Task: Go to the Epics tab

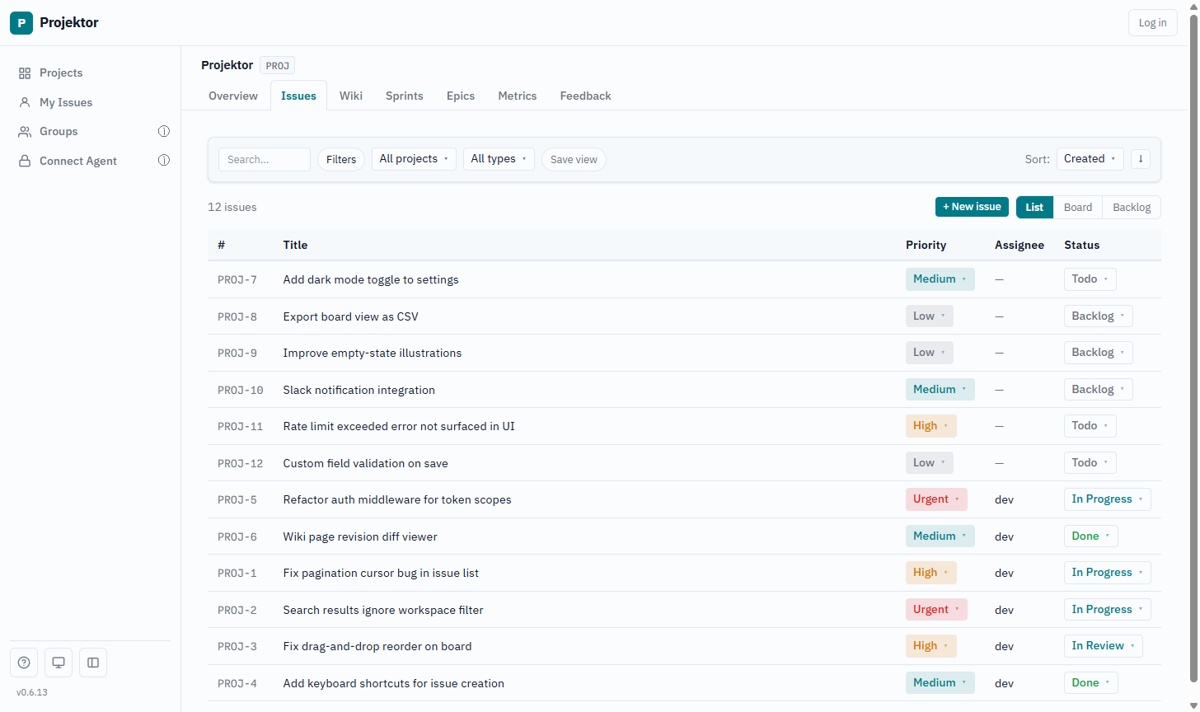Action: click(461, 96)
